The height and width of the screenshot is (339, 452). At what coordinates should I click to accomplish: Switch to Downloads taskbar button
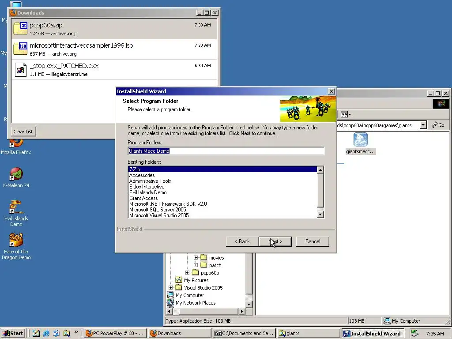pyautogui.click(x=180, y=333)
